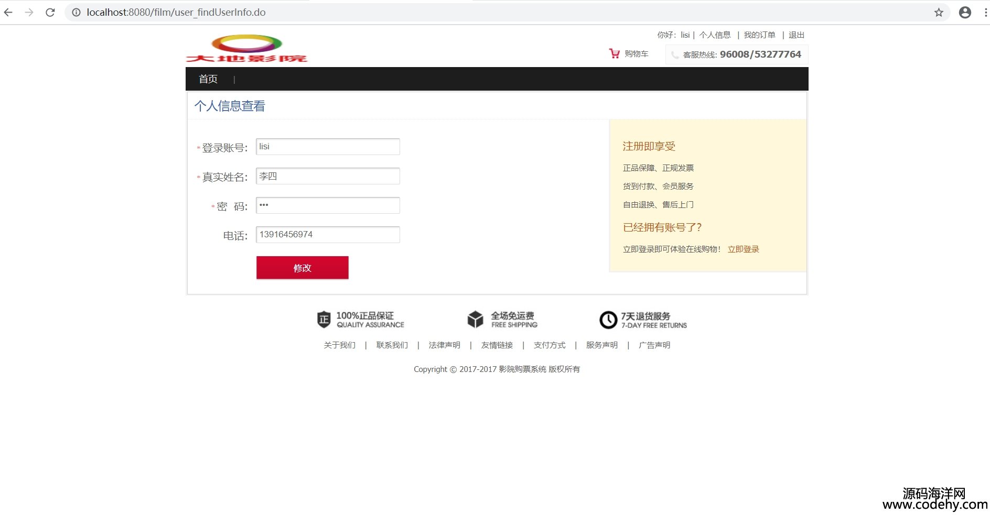The width and height of the screenshot is (990, 515).
Task: Click the 真实姓名 label
Action: click(224, 178)
